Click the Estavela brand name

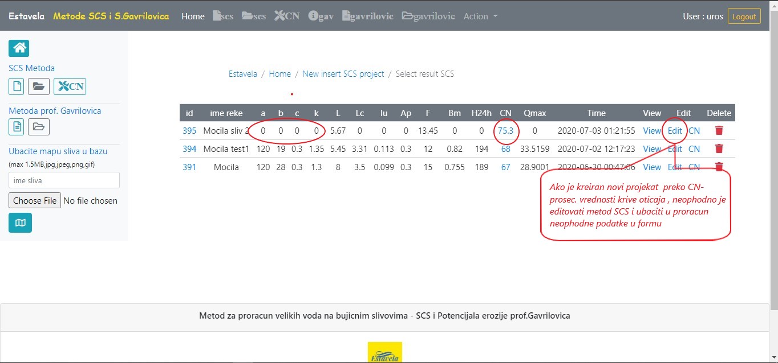26,16
